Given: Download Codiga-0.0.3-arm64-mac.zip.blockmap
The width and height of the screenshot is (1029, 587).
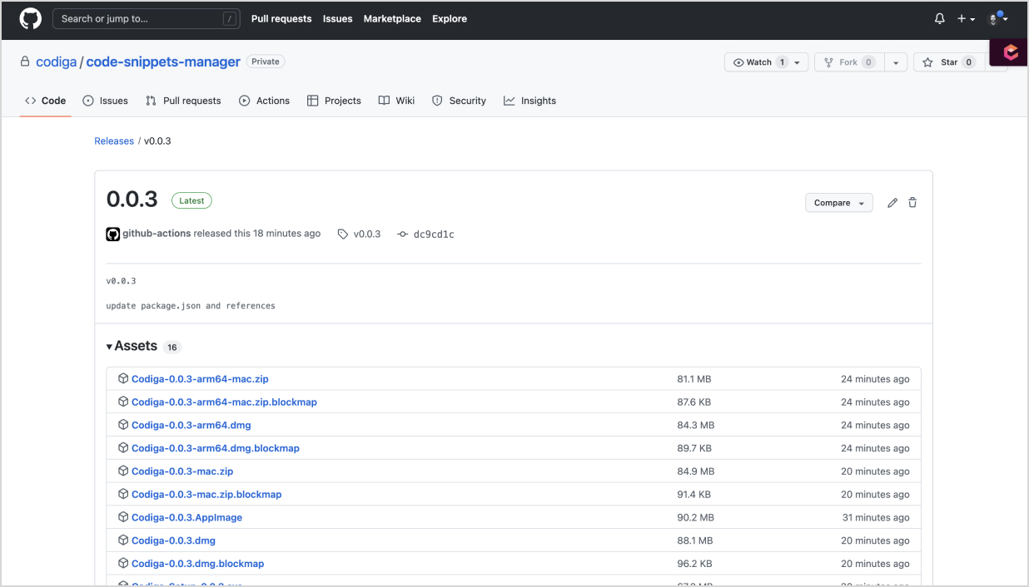Looking at the screenshot, I should [x=224, y=402].
